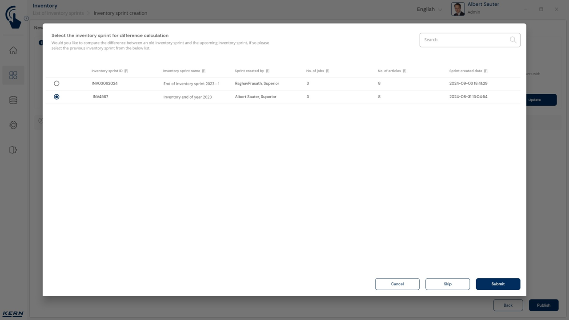The height and width of the screenshot is (320, 569).
Task: Click the Skip button
Action: [x=447, y=284]
